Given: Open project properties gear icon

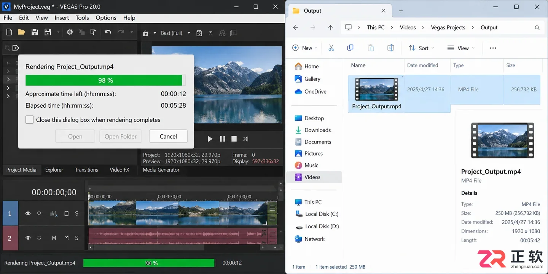Looking at the screenshot, I should click(70, 32).
